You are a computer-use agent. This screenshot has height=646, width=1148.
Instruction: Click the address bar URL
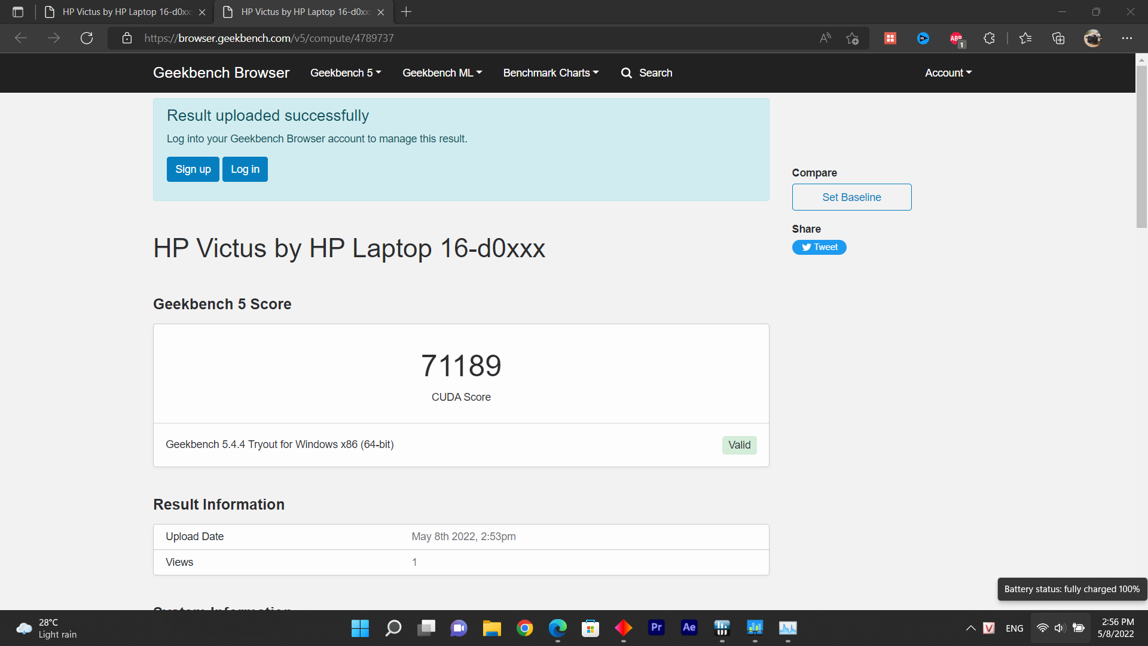tap(269, 38)
